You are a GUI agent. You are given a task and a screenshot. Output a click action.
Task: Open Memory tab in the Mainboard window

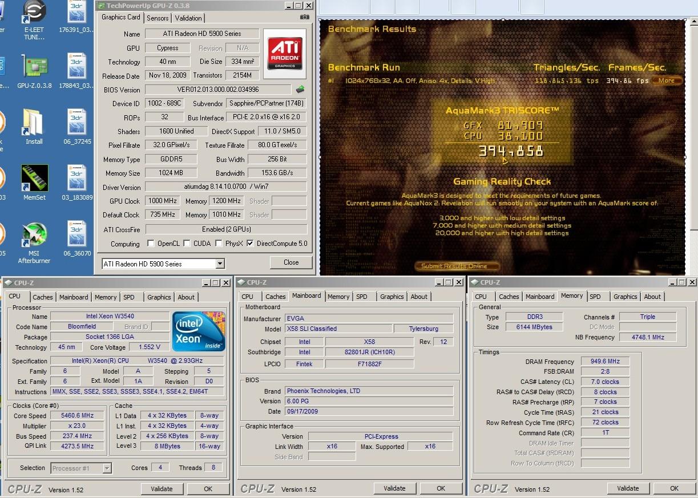[x=338, y=297]
